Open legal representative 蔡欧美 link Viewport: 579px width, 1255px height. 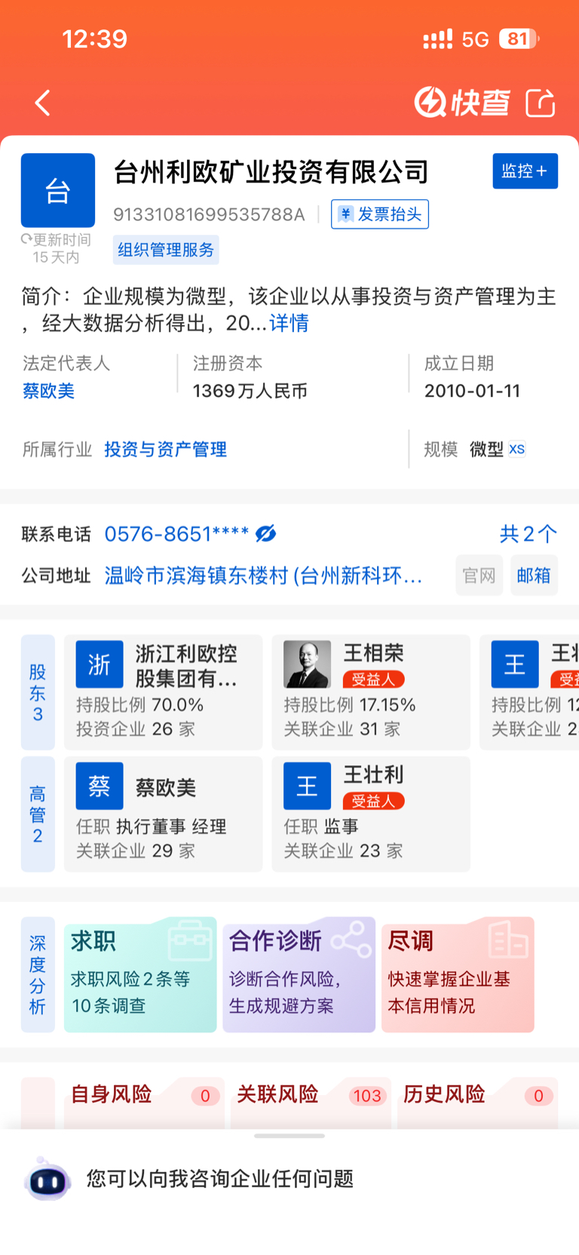(49, 391)
